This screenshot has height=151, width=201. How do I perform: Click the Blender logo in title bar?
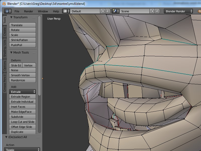[4, 4]
